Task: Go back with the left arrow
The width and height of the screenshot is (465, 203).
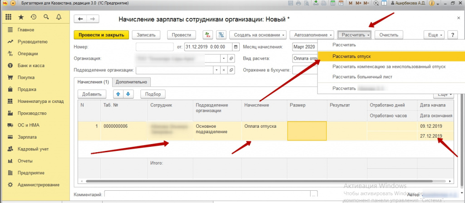Action: point(80,19)
